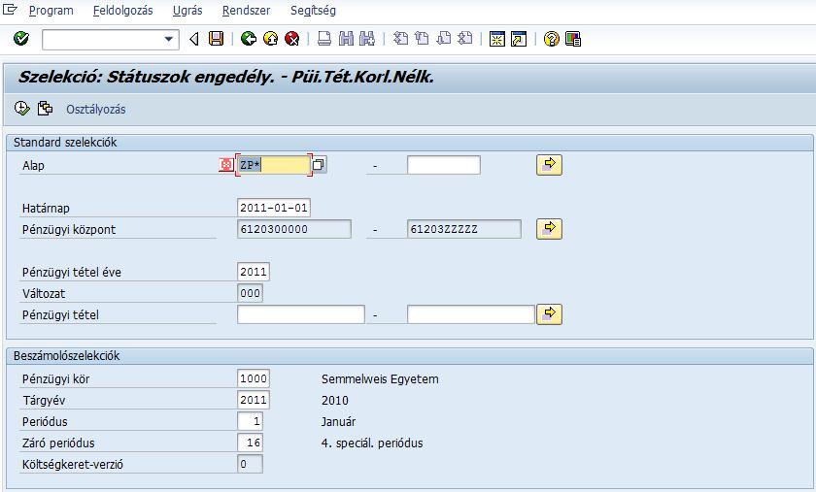Viewport: 816px width, 492px height.
Task: Open the Ugrás menu
Action: tap(187, 11)
